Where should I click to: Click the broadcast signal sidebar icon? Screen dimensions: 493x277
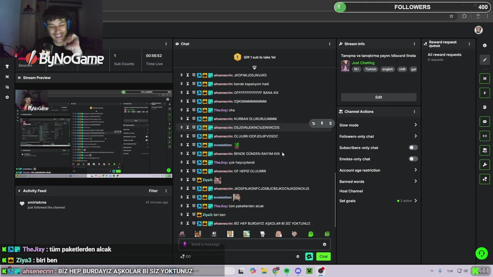point(485,136)
